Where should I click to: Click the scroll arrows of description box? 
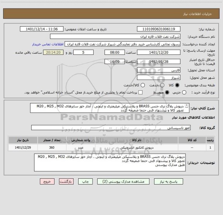click(187, 106)
